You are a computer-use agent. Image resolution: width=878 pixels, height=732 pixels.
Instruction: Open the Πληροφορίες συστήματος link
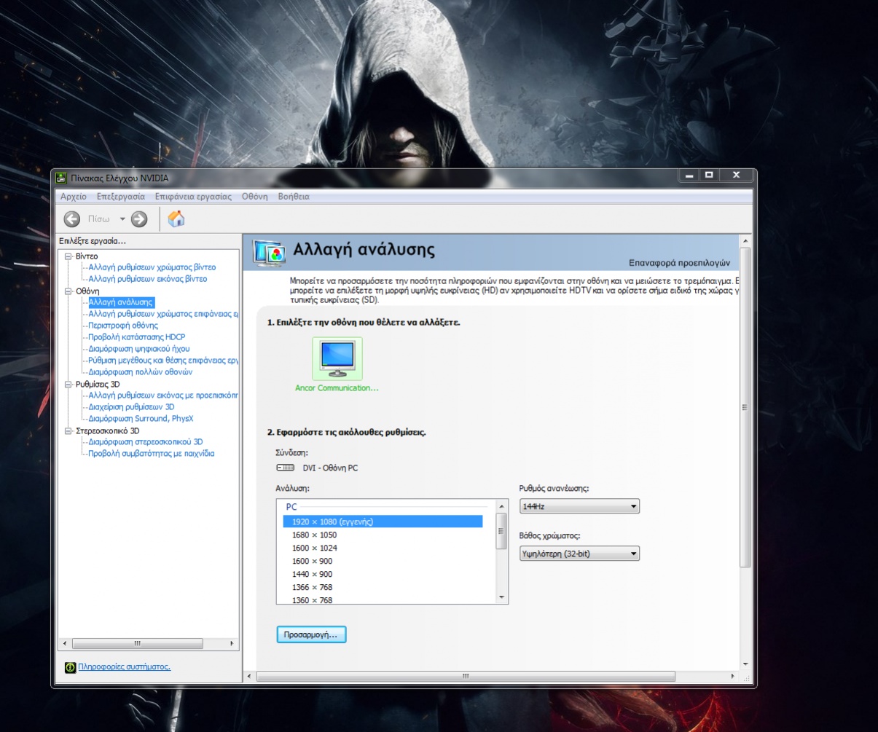click(x=125, y=666)
